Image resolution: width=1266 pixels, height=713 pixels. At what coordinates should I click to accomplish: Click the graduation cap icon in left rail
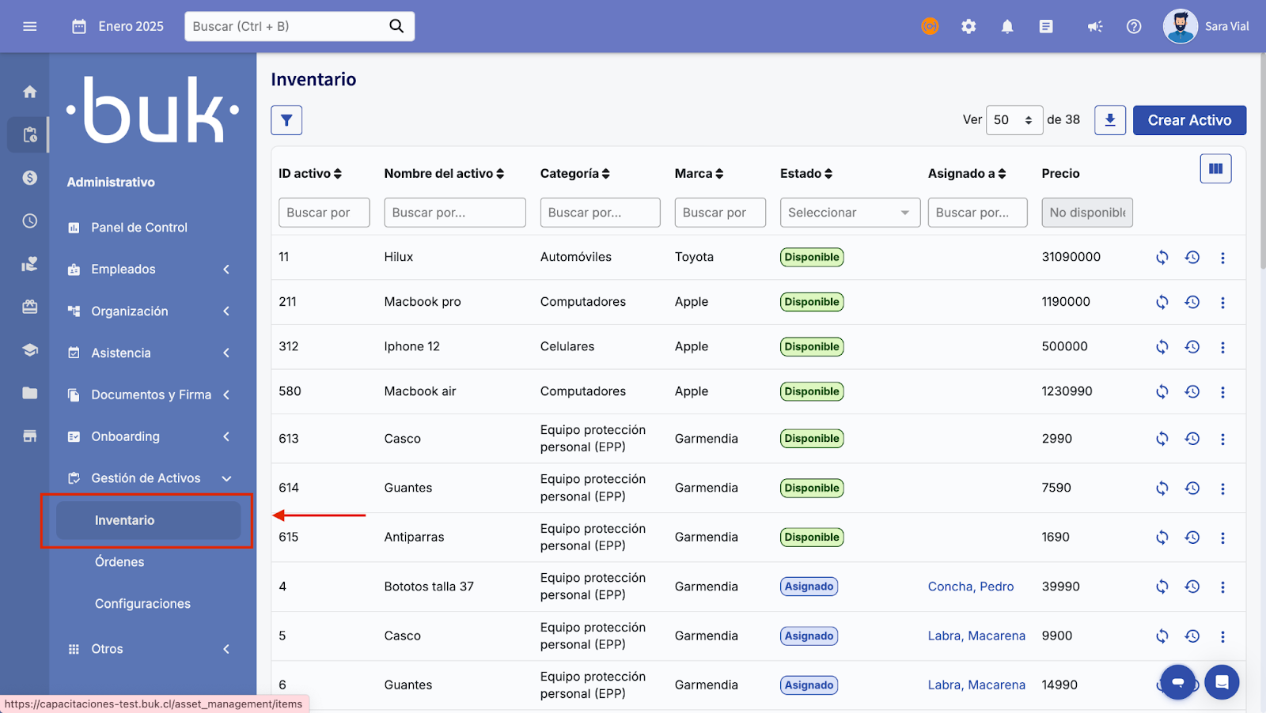pyautogui.click(x=30, y=349)
